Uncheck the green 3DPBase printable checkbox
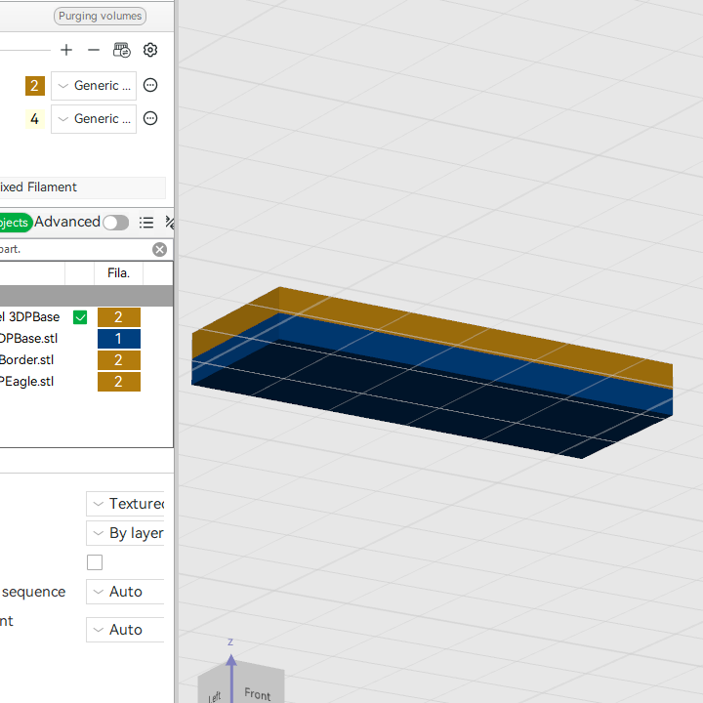The width and height of the screenshot is (703, 703). point(80,317)
